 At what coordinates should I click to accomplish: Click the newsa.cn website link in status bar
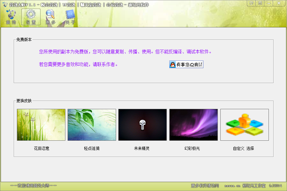click(x=232, y=186)
